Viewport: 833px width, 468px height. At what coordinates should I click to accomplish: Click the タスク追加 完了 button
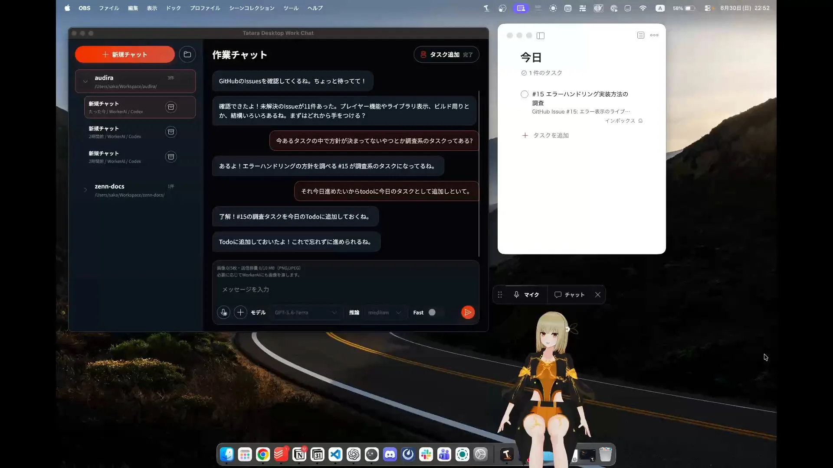point(446,55)
